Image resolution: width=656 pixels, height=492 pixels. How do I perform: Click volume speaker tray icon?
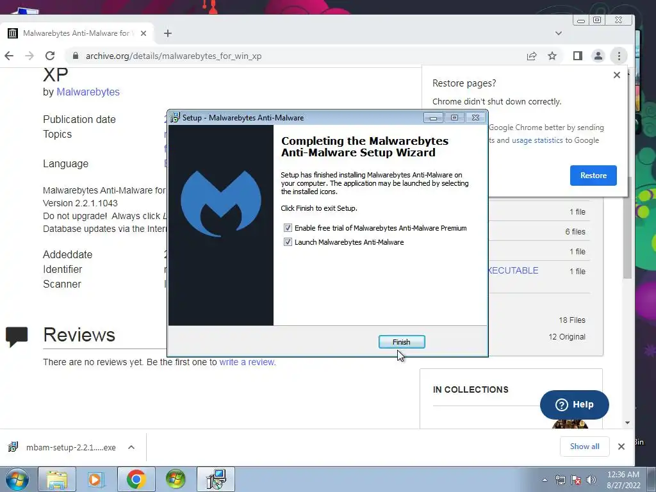(591, 480)
